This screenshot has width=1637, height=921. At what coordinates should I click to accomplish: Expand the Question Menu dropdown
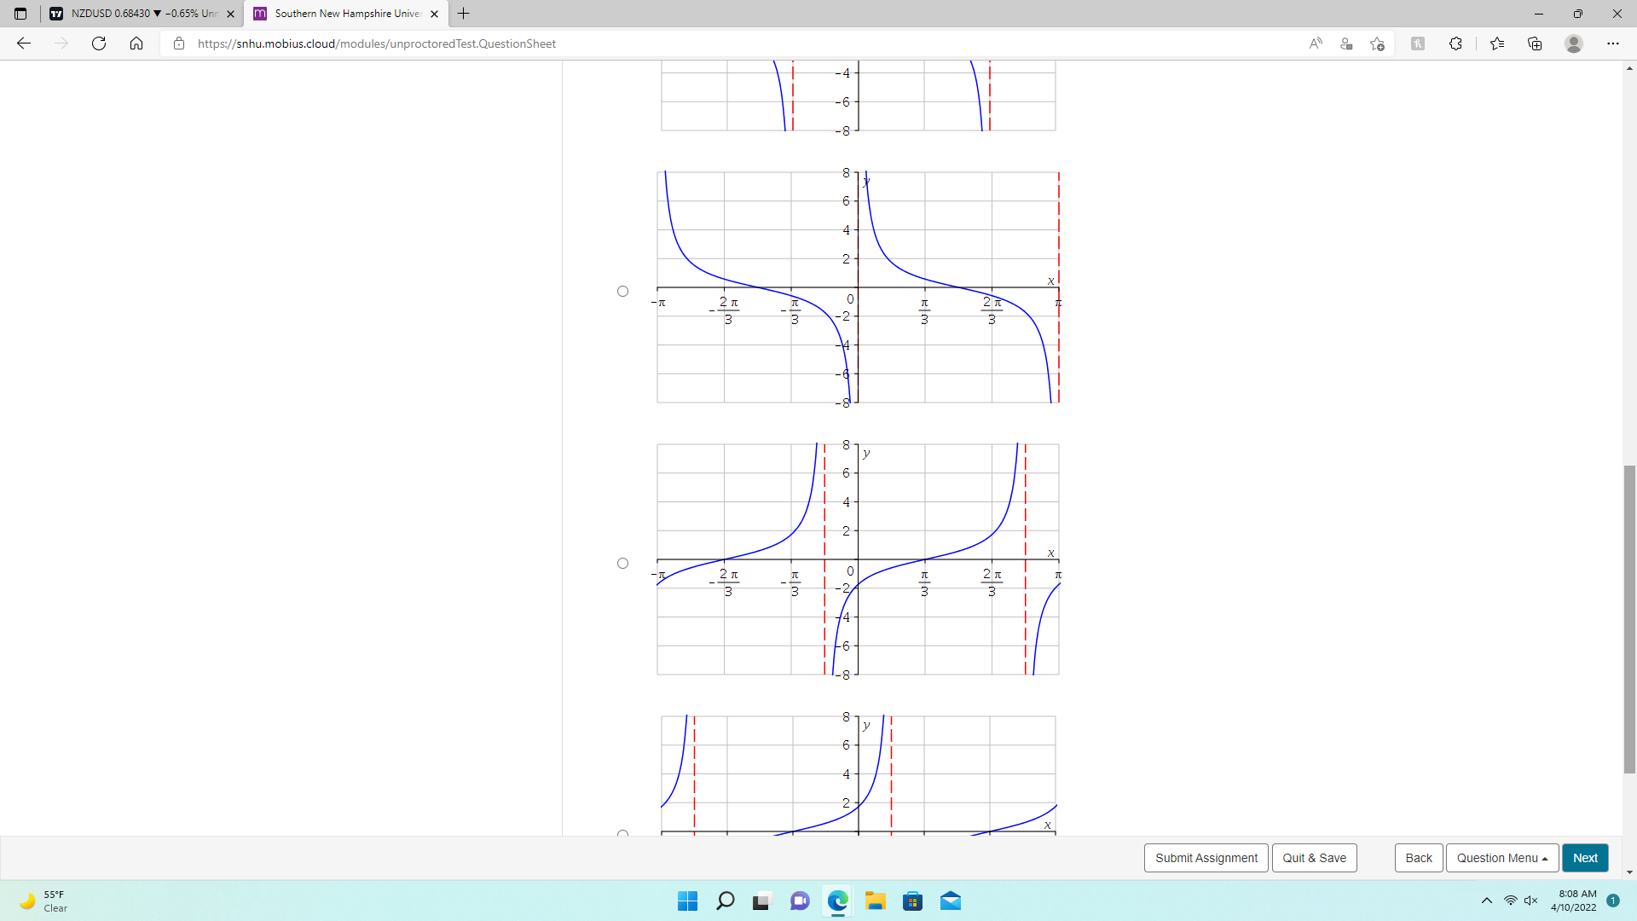[1501, 858]
